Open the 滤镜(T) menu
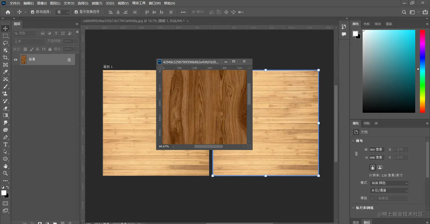 97,3
